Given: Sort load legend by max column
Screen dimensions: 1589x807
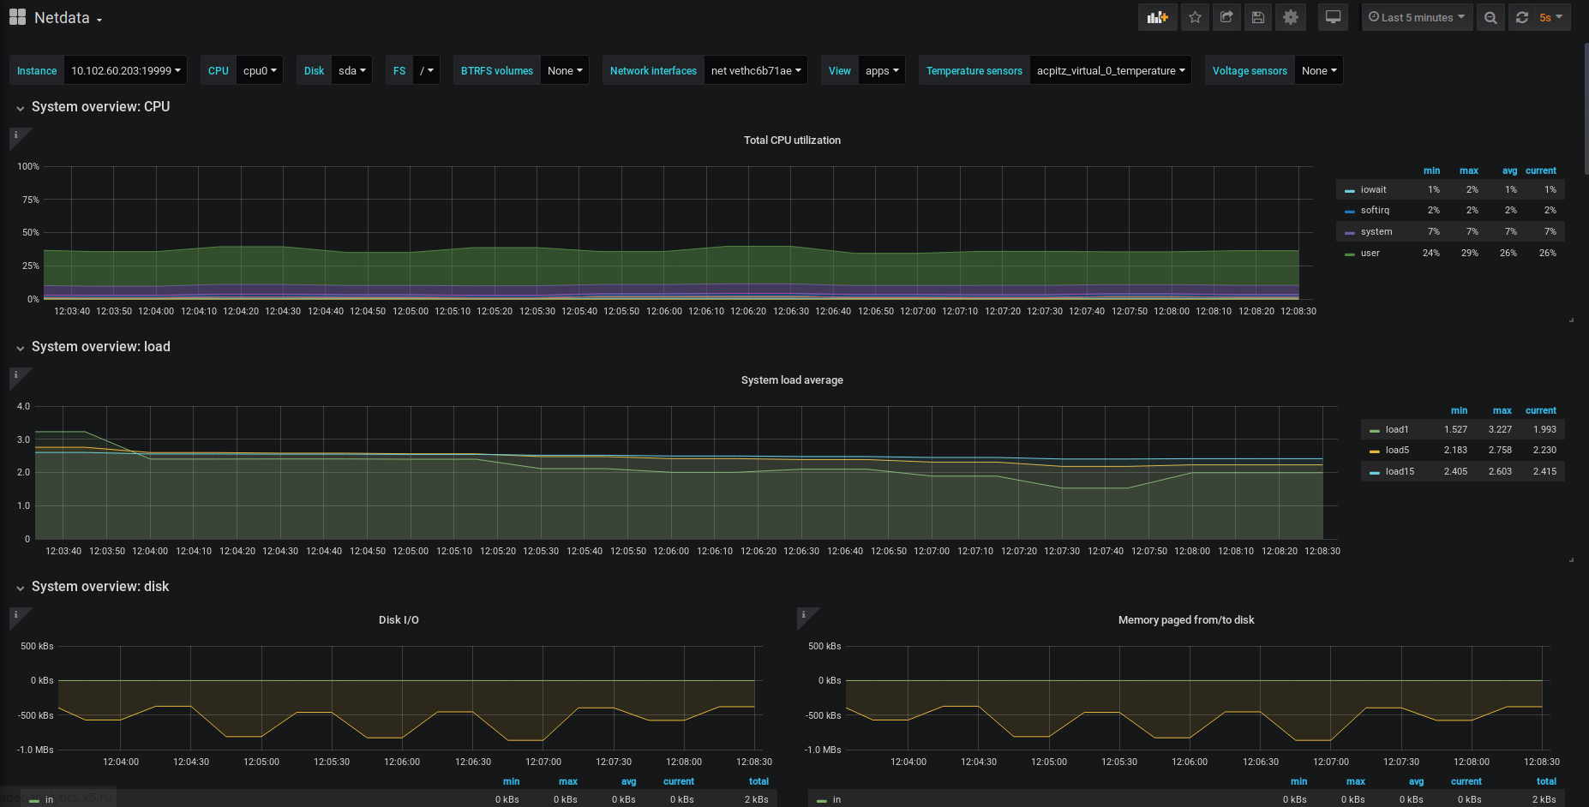Looking at the screenshot, I should coord(1502,410).
